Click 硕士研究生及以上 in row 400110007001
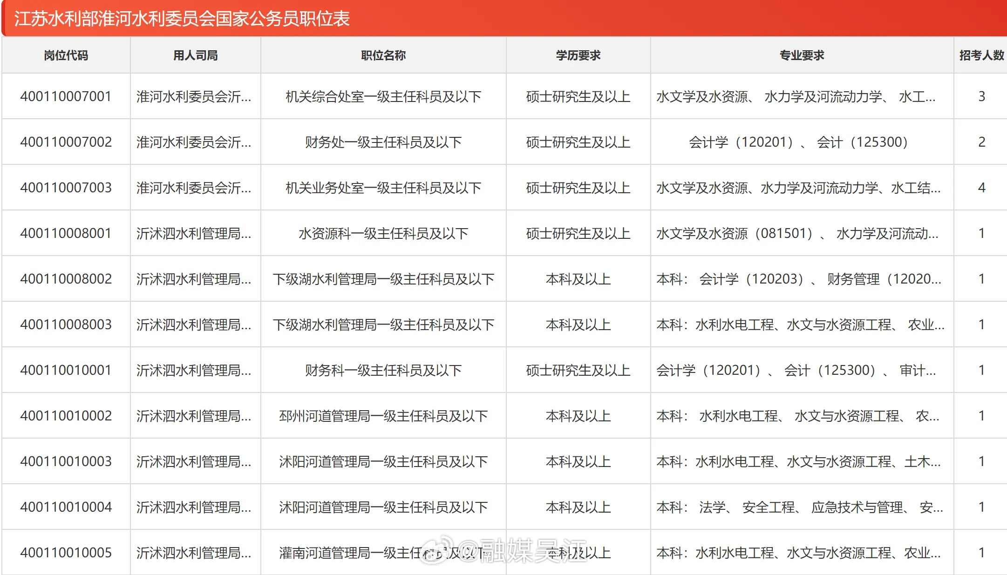The width and height of the screenshot is (1007, 575). (x=578, y=96)
